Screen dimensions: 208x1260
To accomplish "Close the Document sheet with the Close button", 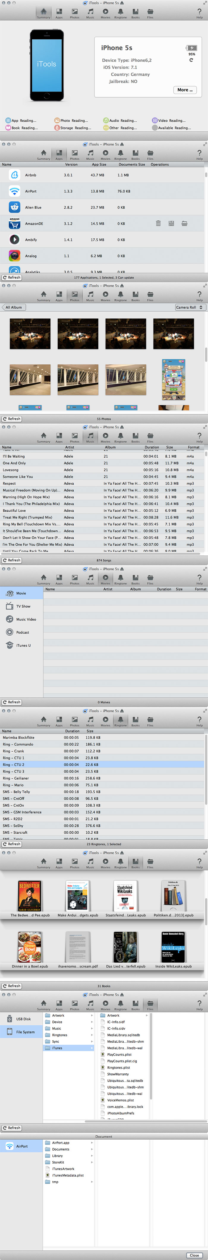I will click(194, 1255).
